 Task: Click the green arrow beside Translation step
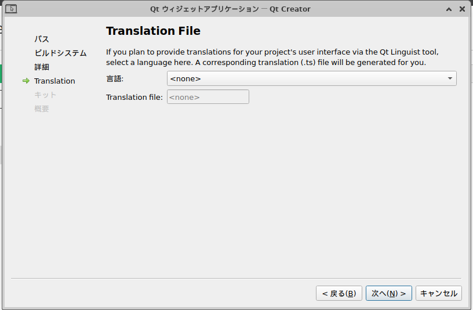[26, 81]
